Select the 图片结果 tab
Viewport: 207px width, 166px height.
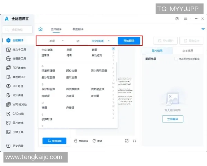click(x=157, y=51)
